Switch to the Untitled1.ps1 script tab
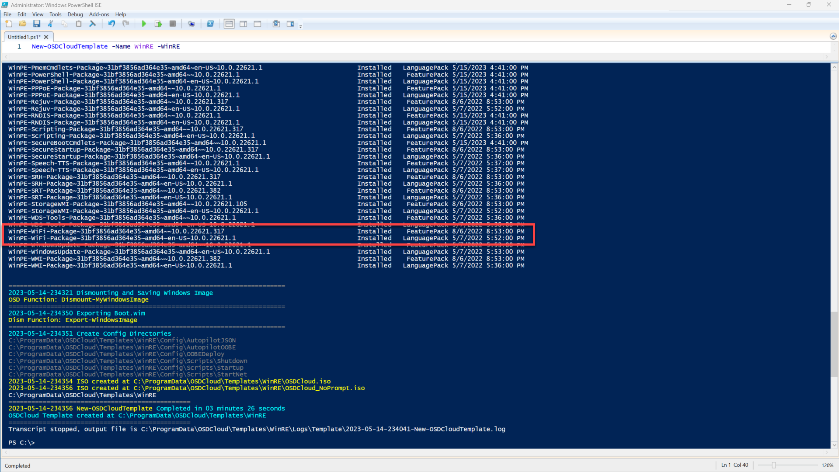839x472 pixels. (x=24, y=37)
